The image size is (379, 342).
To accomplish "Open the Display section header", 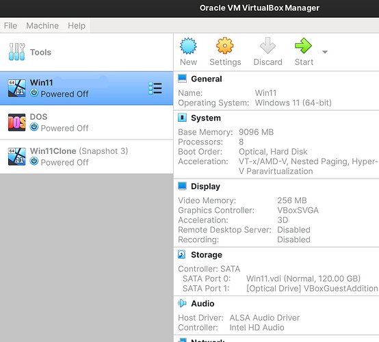I will (x=205, y=186).
